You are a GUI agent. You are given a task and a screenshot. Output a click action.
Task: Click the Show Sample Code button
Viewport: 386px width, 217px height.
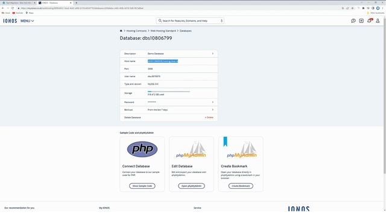pyautogui.click(x=142, y=186)
